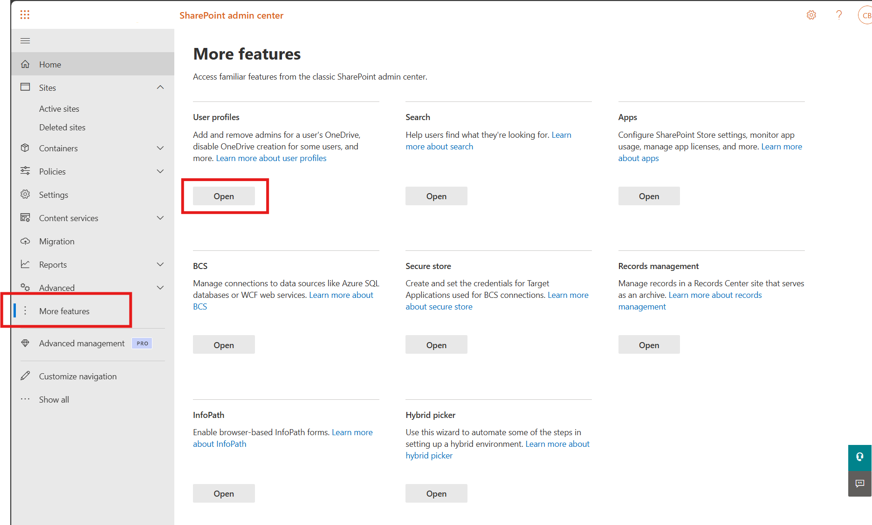The image size is (872, 525).
Task: Open settings gear in top header
Action: [x=811, y=15]
